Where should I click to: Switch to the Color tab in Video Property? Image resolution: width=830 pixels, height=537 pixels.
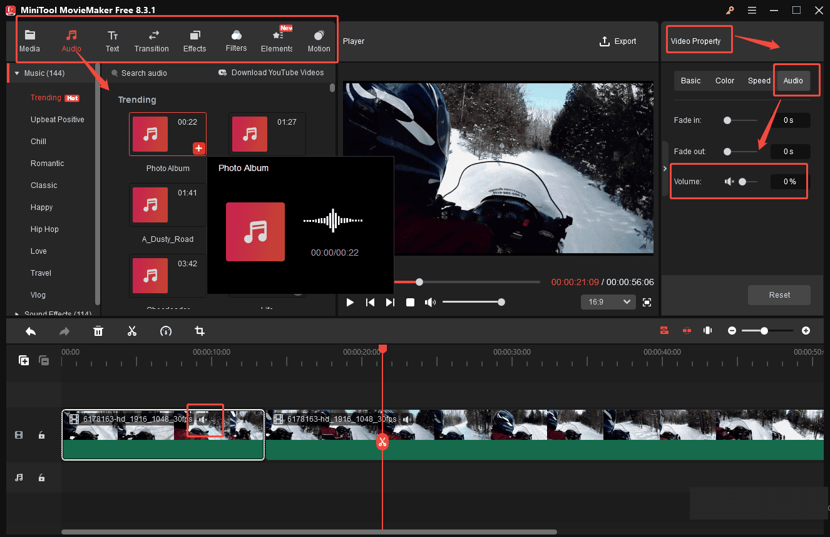[724, 80]
